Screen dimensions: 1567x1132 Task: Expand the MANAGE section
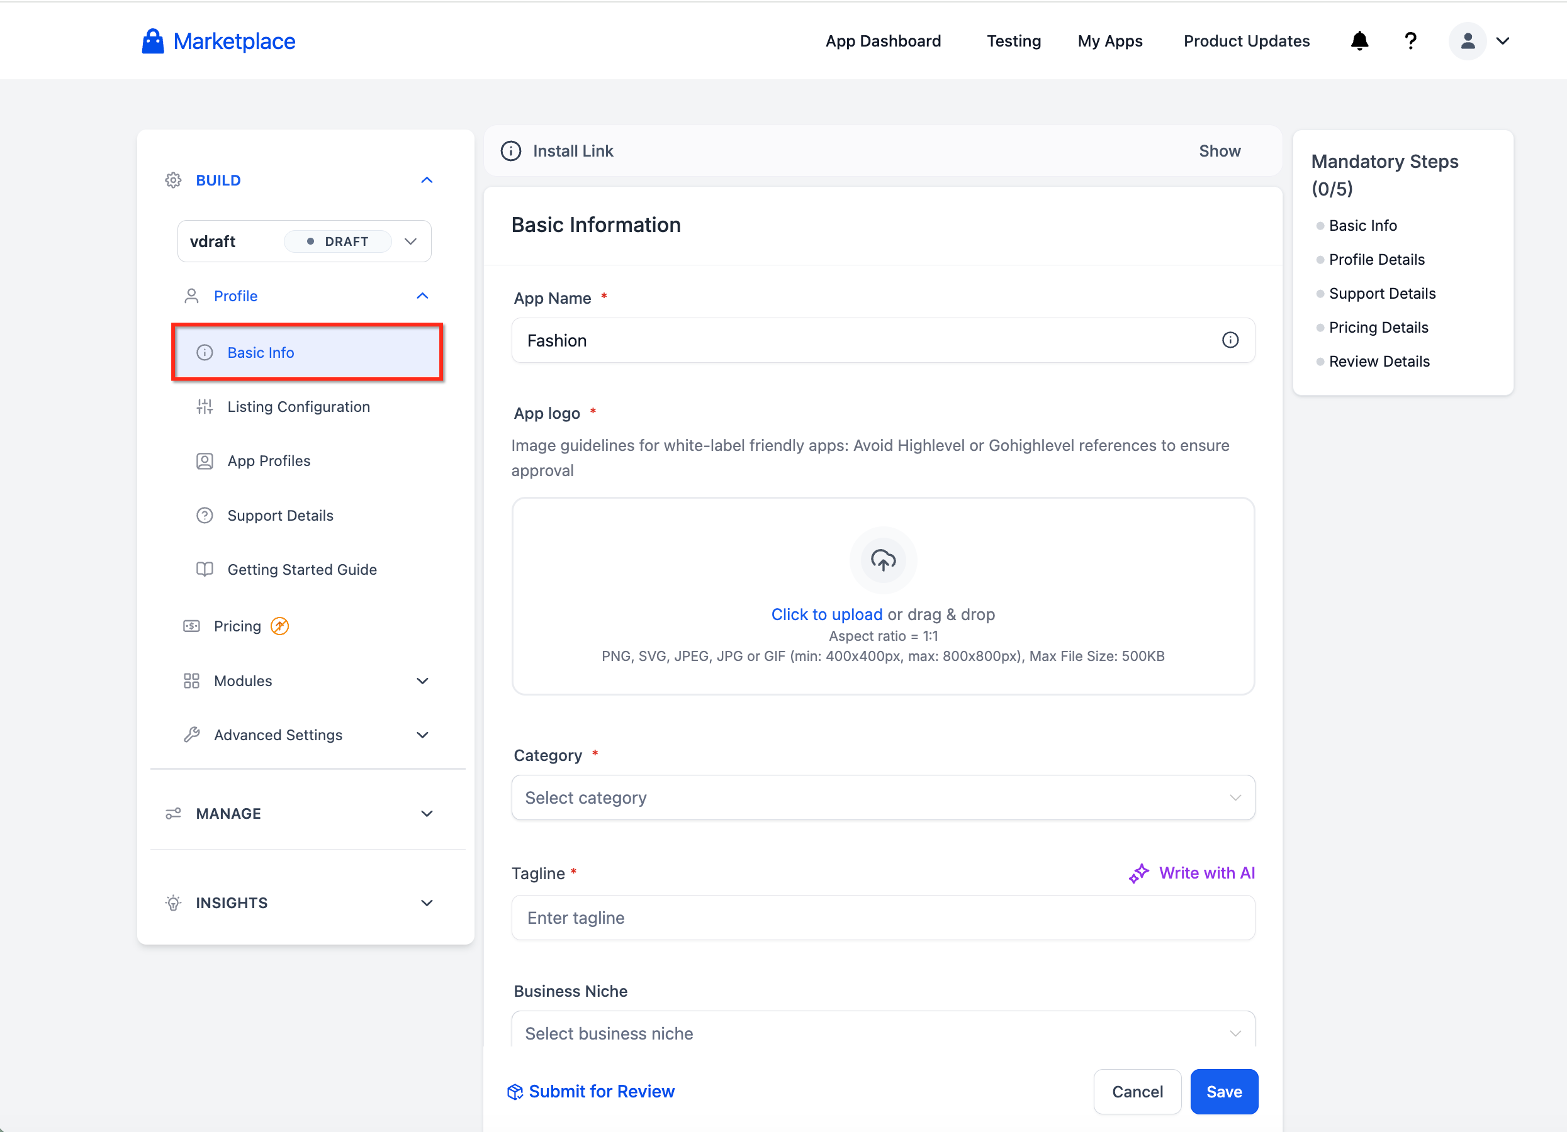tap(426, 814)
